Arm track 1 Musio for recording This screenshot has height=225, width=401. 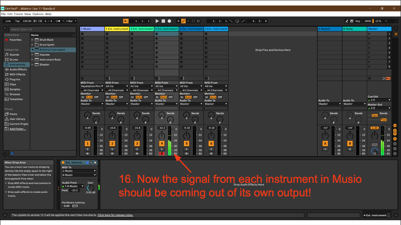point(87,154)
